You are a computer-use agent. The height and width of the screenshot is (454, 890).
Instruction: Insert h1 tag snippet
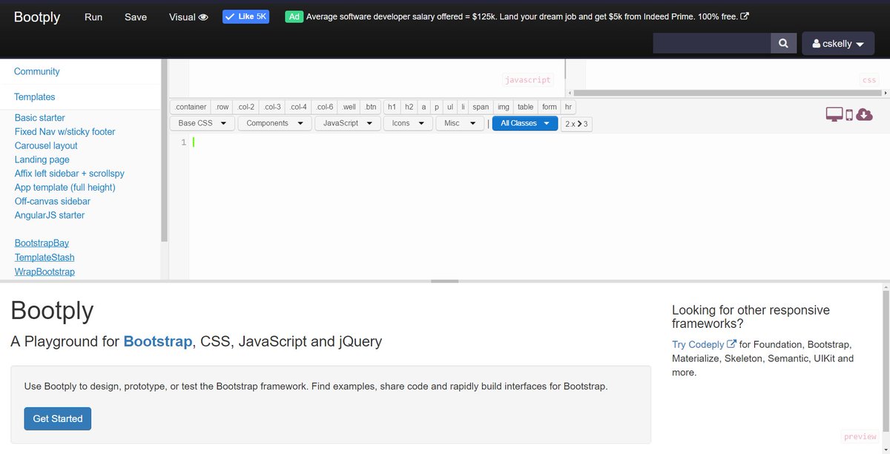(392, 107)
